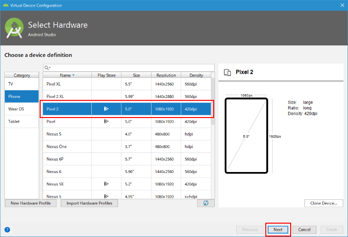Viewport: 348px width, 237px height.
Task: Select the Pixel device name cell
Action: click(67, 121)
